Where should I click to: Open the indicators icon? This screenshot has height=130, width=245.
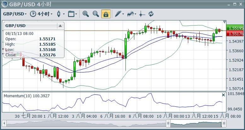pos(131,14)
